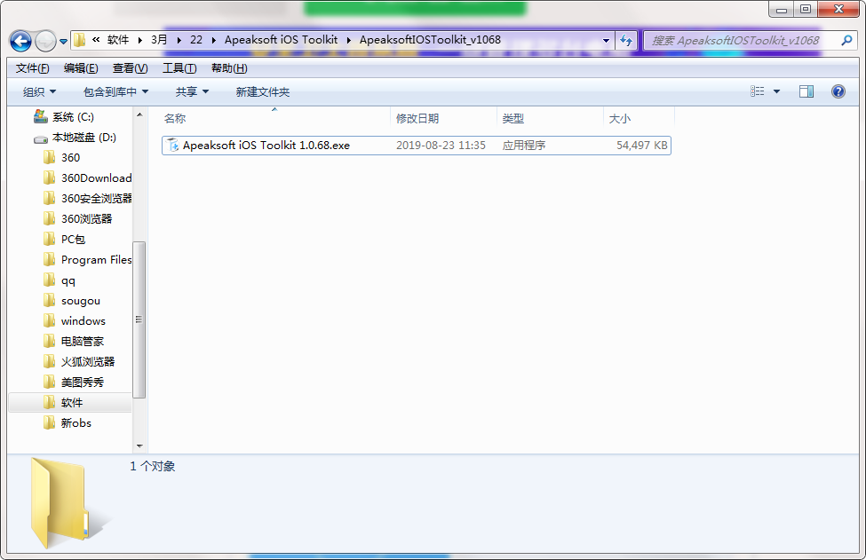Jump to folder 22 in breadcrumb

pyautogui.click(x=196, y=40)
